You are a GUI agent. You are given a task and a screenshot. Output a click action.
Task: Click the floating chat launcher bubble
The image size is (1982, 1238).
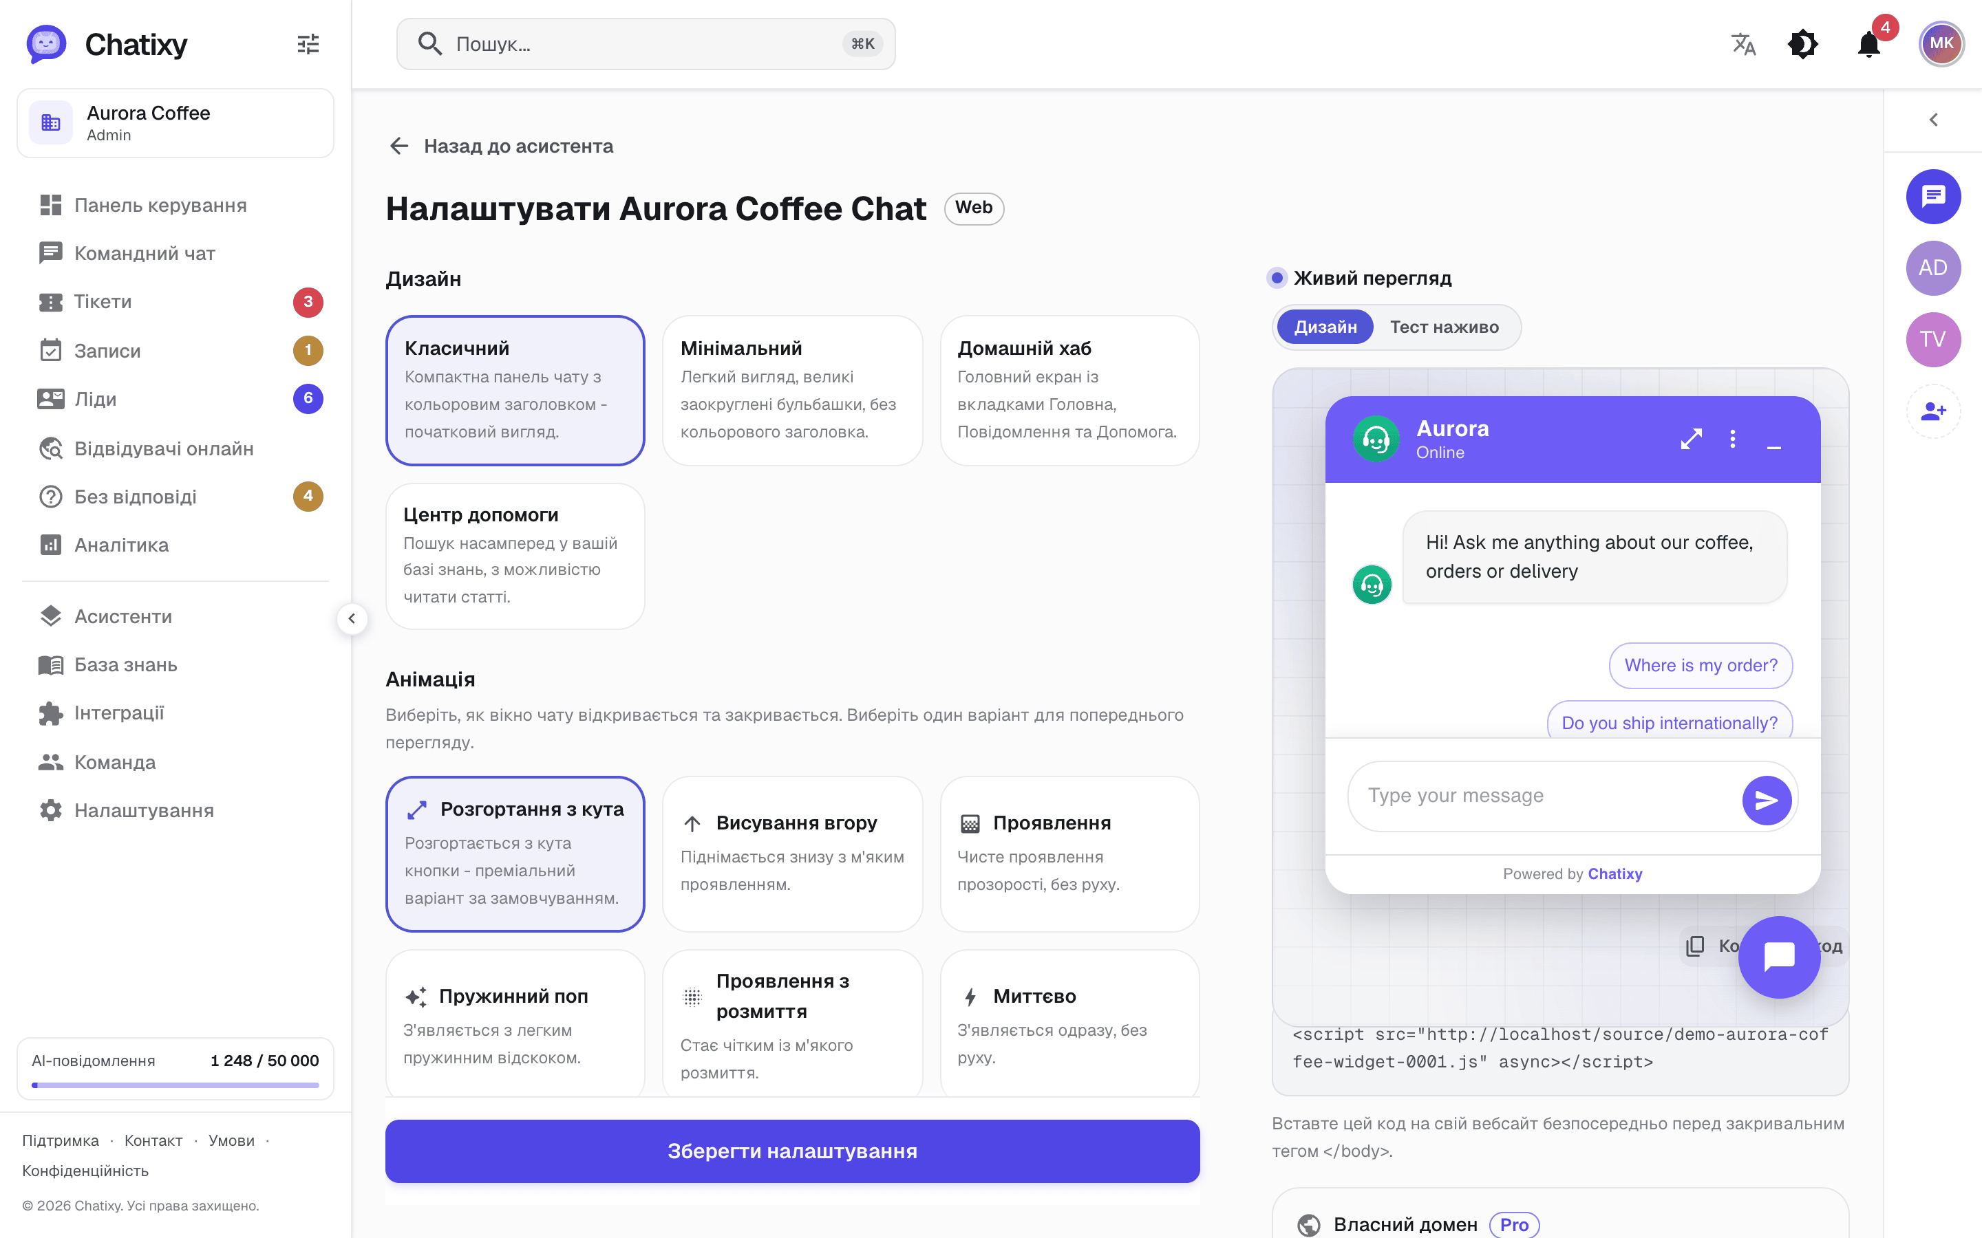[x=1779, y=957]
